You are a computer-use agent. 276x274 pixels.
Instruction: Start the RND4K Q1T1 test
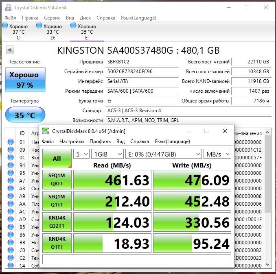[x=57, y=243]
